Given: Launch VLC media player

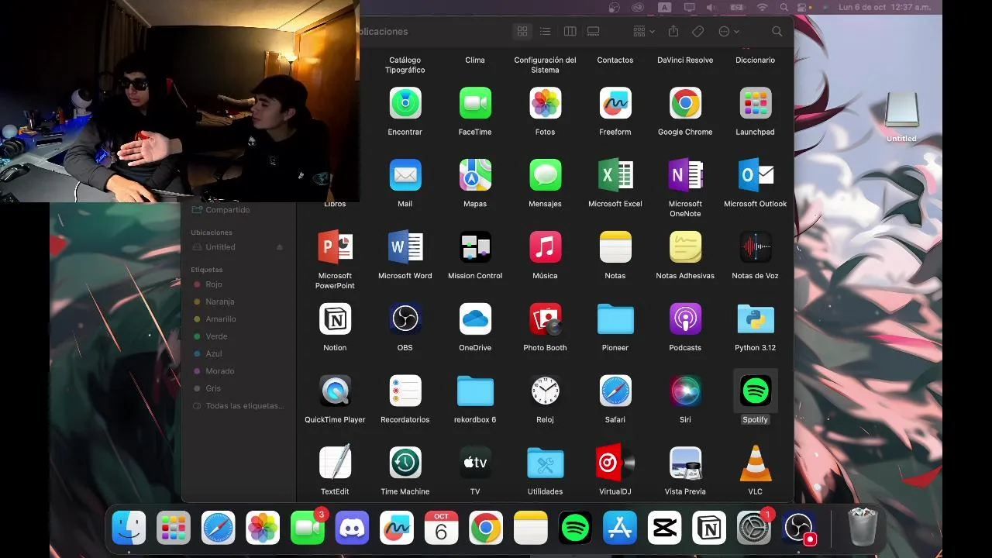Looking at the screenshot, I should point(756,463).
